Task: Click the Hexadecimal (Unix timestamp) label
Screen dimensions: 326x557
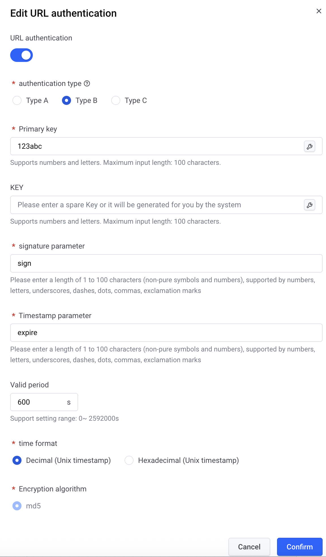Action: click(x=188, y=460)
